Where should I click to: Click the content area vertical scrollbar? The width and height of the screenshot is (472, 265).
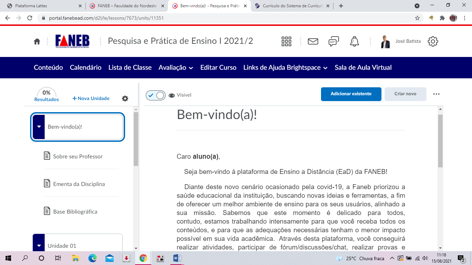click(440, 141)
